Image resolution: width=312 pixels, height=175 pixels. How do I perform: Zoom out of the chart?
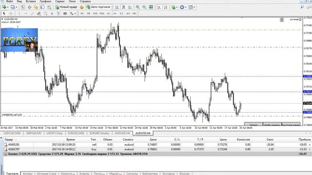tap(144, 7)
